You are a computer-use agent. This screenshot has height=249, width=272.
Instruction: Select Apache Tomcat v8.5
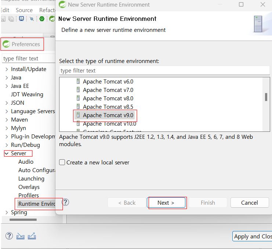click(x=108, y=107)
